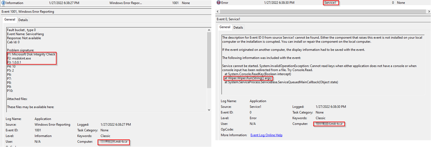The image size is (440, 147).
Task: Select the General tab for Event 1001
Action: pos(10,19)
